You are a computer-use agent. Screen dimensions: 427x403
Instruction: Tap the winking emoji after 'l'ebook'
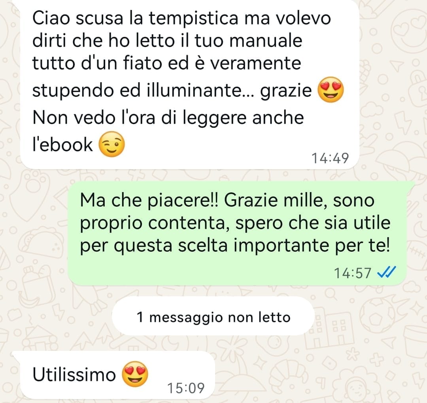pos(111,144)
